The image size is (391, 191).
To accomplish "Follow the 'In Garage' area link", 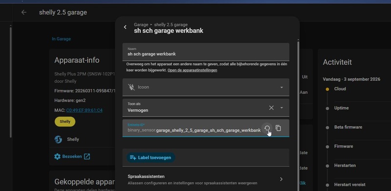I will tap(61, 39).
